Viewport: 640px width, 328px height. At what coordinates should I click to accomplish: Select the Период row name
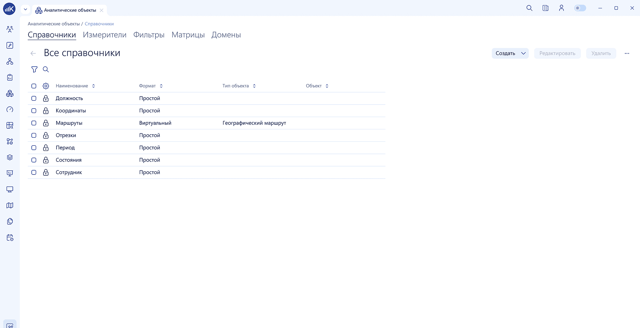[65, 148]
